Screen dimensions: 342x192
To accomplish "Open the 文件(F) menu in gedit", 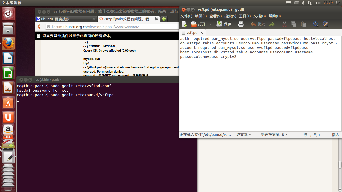I will point(186,16).
